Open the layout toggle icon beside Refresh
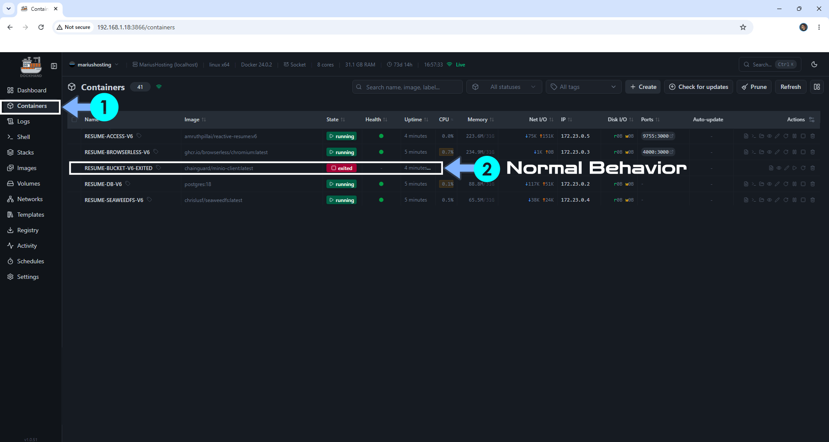This screenshot has width=829, height=442. point(817,87)
